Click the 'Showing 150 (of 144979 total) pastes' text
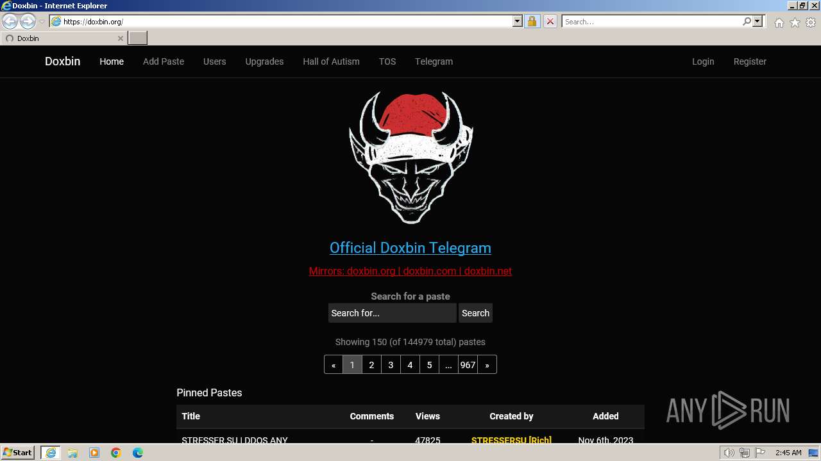The image size is (821, 461). [410, 342]
